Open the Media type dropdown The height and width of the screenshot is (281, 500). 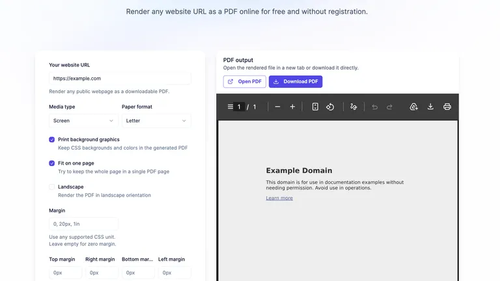(83, 121)
